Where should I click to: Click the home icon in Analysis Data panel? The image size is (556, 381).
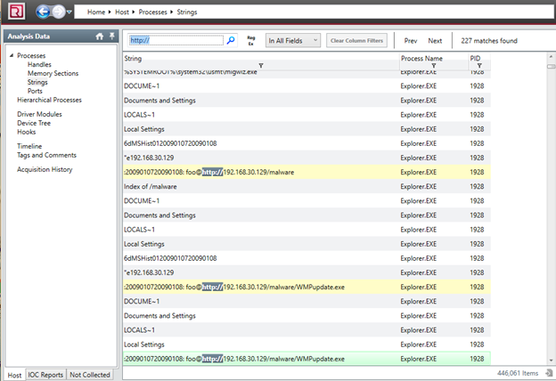click(x=100, y=36)
